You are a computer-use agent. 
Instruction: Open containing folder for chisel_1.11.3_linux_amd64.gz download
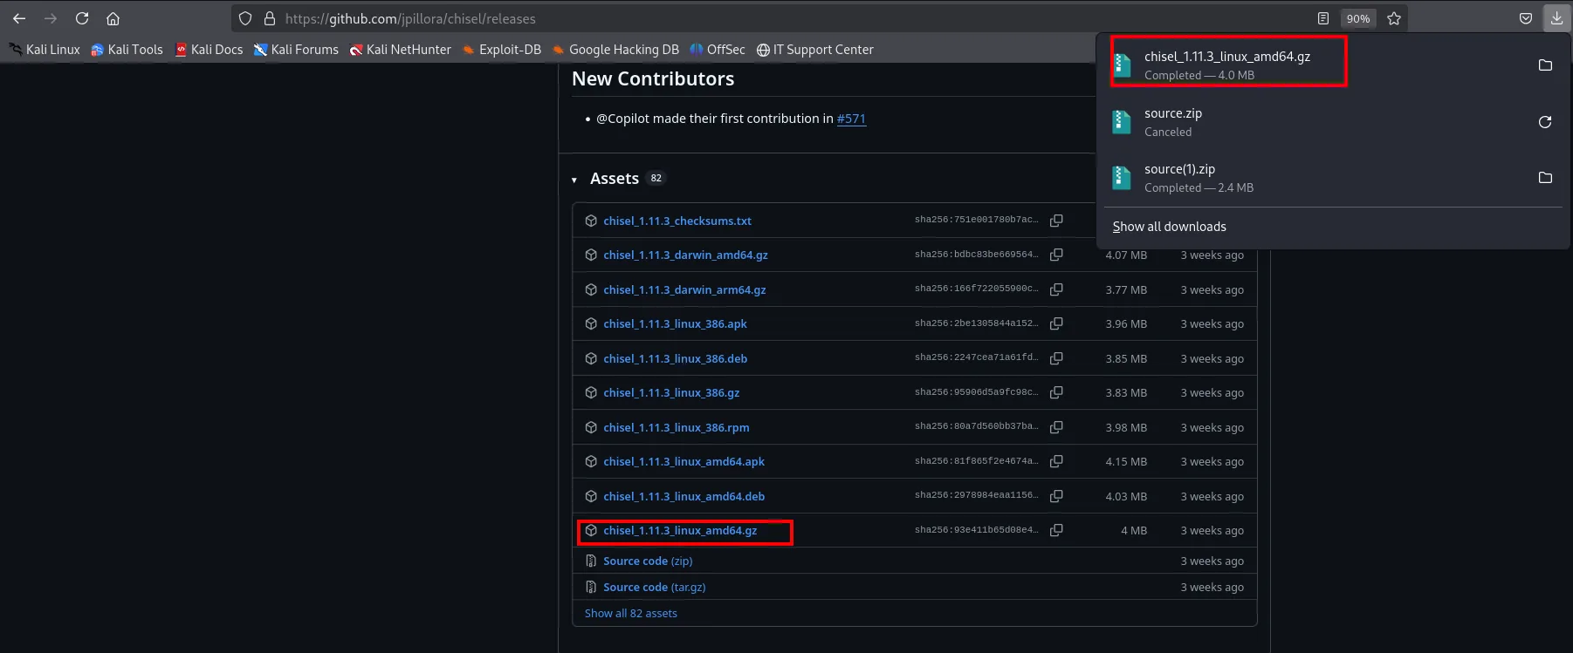click(1545, 65)
